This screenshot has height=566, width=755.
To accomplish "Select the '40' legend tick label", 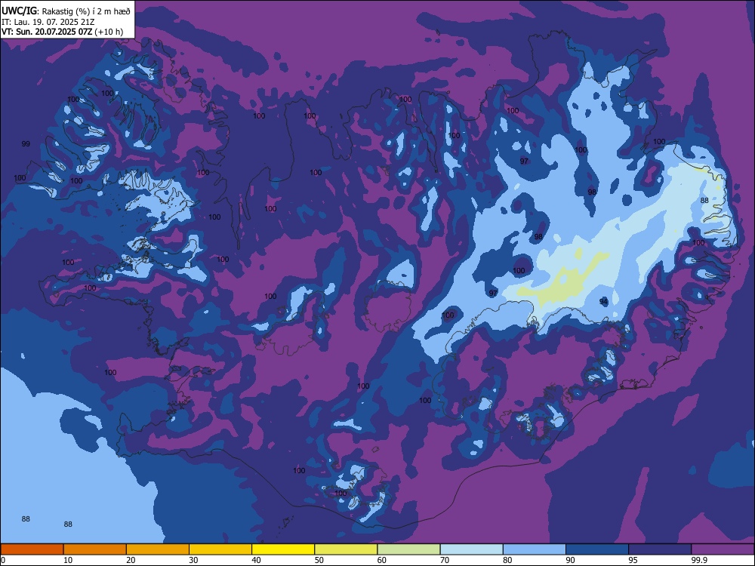I will click(x=256, y=560).
